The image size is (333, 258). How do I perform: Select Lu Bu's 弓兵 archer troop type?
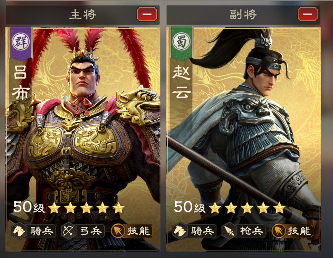[x=83, y=231]
